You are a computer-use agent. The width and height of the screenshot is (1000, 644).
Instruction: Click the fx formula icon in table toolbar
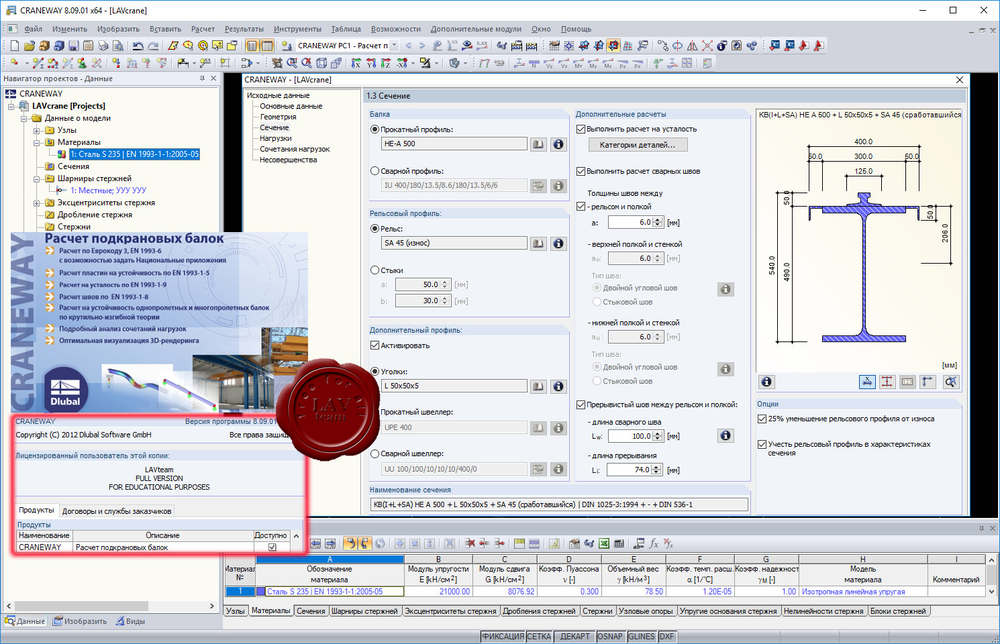tap(654, 543)
